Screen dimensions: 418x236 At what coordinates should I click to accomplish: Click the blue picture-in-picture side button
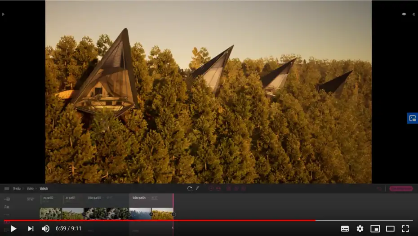pos(413,118)
